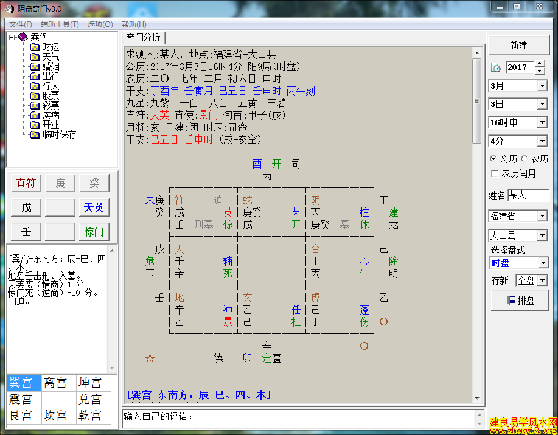Click the 疾病 folder icon
The height and width of the screenshot is (435, 558).
pyautogui.click(x=35, y=115)
